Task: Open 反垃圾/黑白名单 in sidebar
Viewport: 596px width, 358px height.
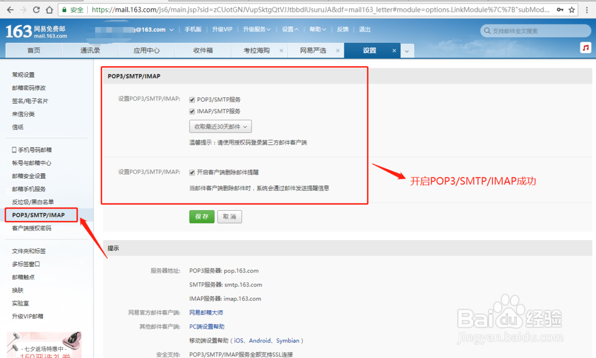Action: tap(33, 202)
